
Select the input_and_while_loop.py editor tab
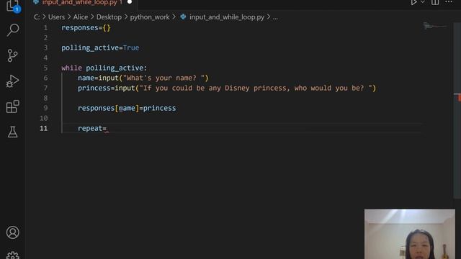coord(79,3)
